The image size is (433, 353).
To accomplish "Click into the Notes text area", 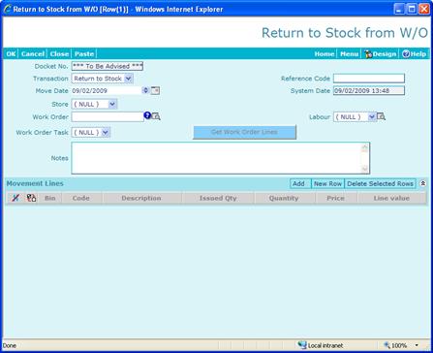I will [217, 158].
